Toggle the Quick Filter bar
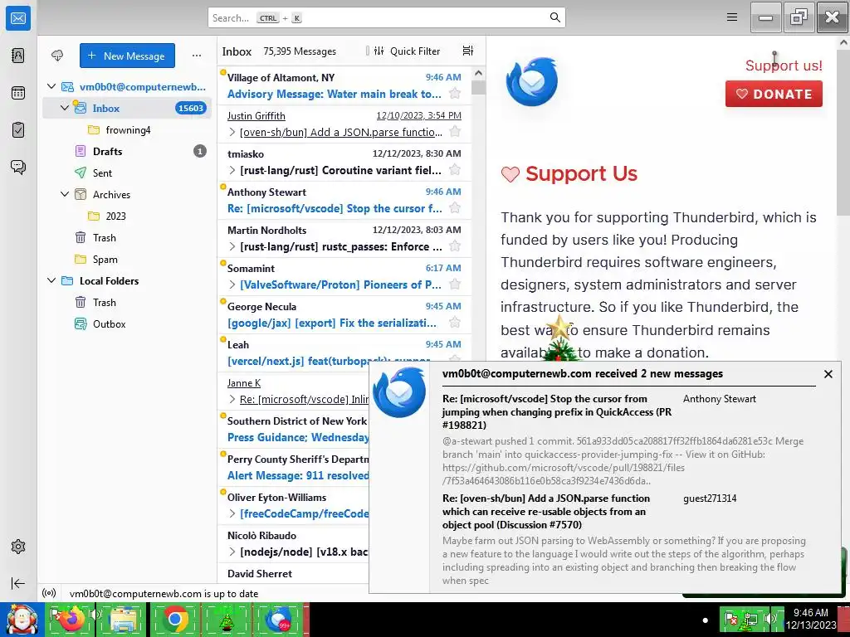 pos(407,51)
